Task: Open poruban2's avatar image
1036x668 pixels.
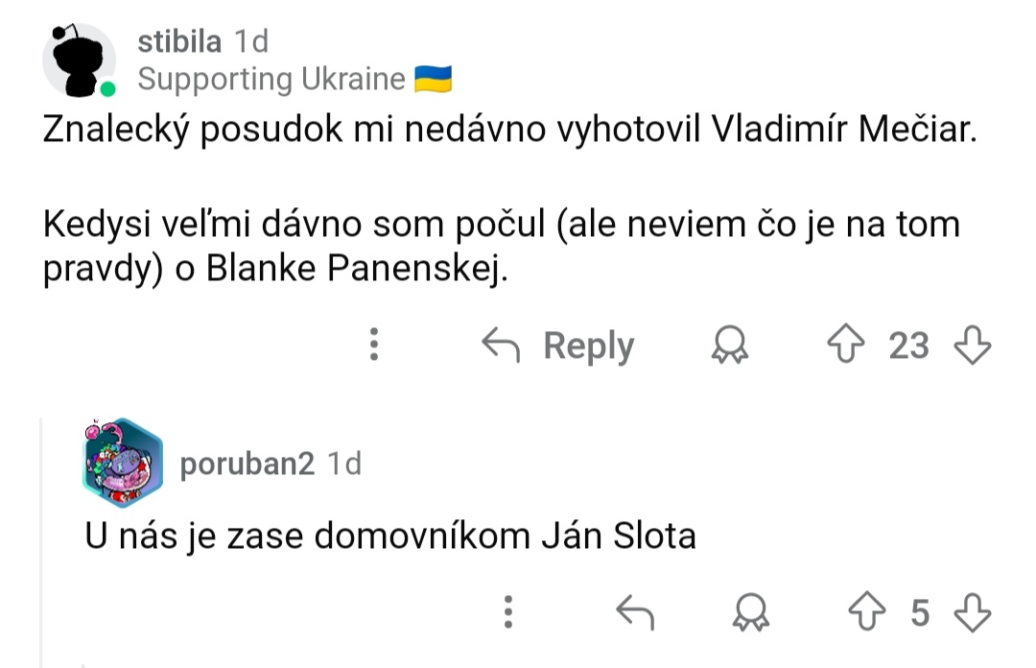Action: pos(123,465)
